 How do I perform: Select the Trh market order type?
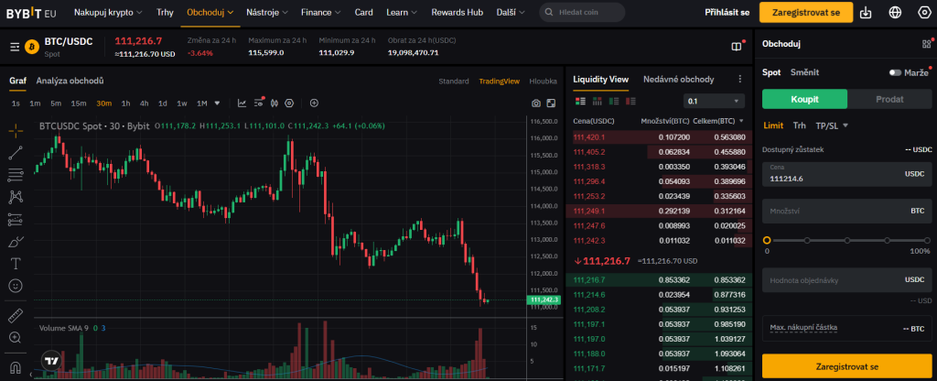tap(799, 125)
